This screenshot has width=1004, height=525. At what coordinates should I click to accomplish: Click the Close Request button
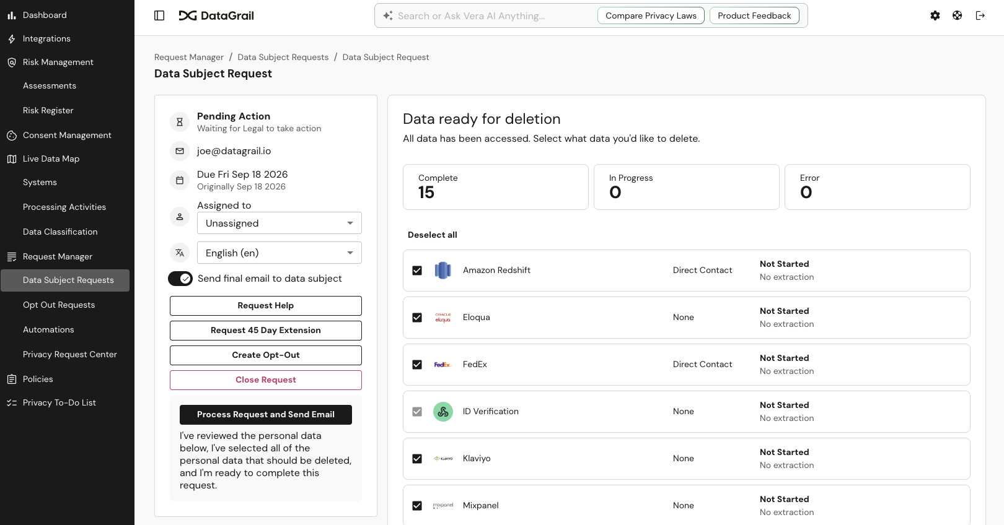(x=266, y=380)
